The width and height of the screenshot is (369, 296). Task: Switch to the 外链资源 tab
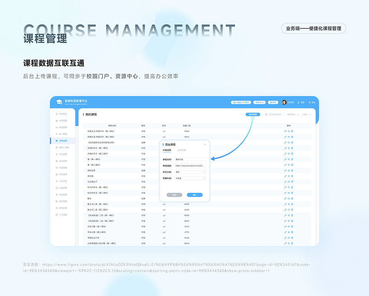coord(167,150)
